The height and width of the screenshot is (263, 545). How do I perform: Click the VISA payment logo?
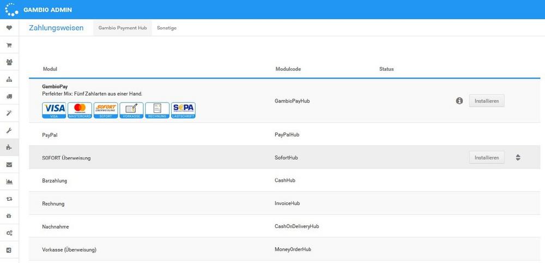pyautogui.click(x=54, y=110)
